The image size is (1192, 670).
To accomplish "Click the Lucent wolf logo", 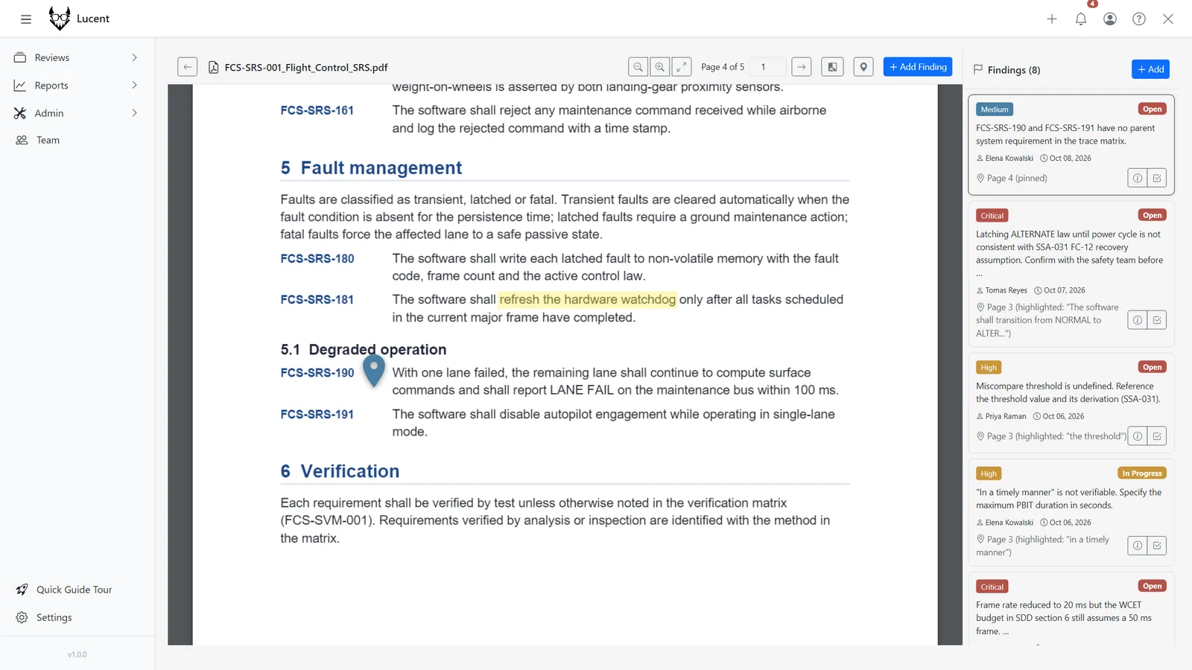I will point(60,19).
